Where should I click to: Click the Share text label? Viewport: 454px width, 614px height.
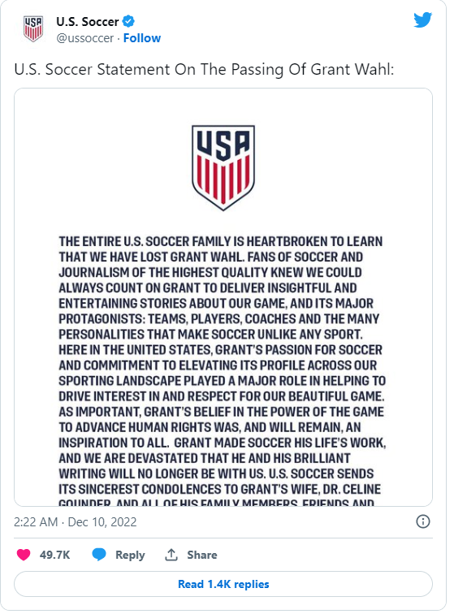click(202, 555)
